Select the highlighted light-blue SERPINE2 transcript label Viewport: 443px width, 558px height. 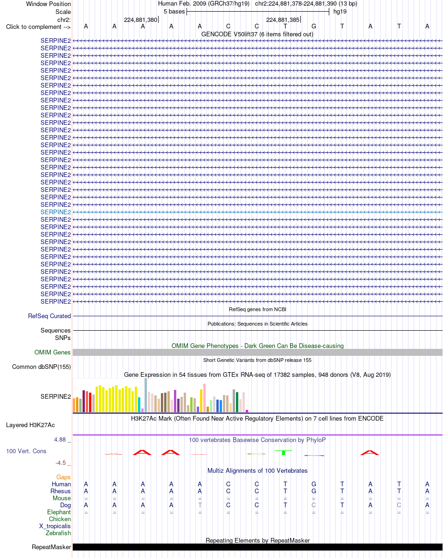tap(55, 212)
